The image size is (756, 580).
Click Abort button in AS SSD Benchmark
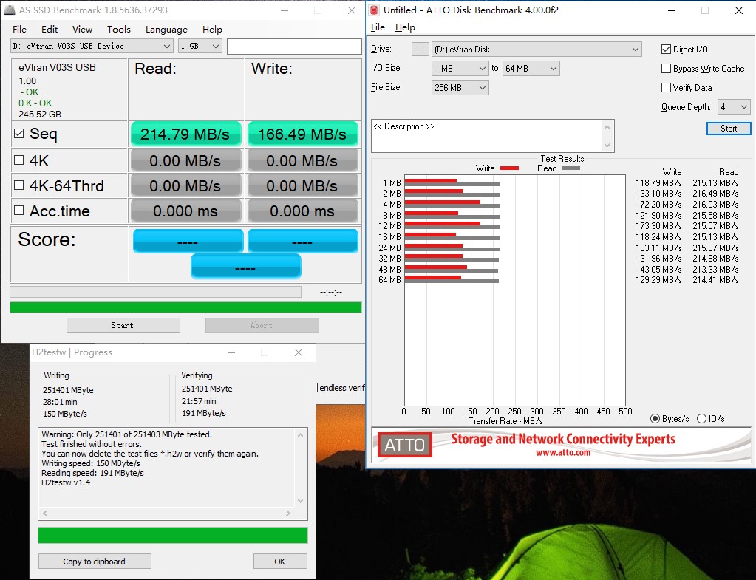[262, 325]
